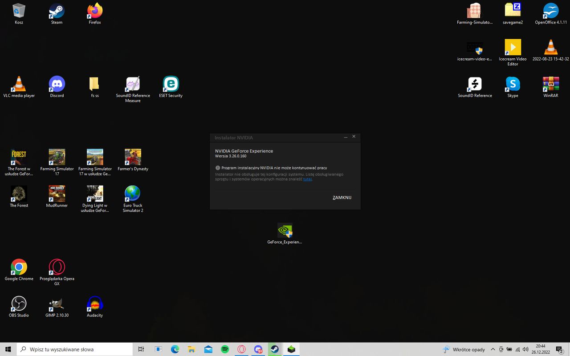Select 'Farming Simulator 17 w usłudze Ge...' shortcut
The image size is (570, 356).
pos(95,162)
